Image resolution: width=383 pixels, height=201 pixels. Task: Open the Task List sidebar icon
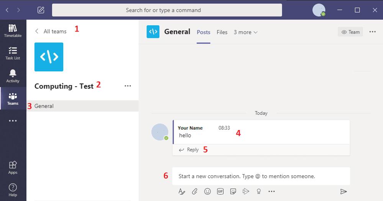(13, 53)
